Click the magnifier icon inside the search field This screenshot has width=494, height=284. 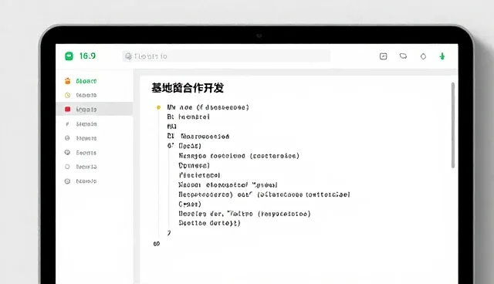(128, 56)
